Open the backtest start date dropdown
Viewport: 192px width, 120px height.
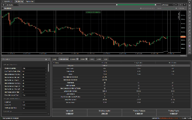point(12,5)
